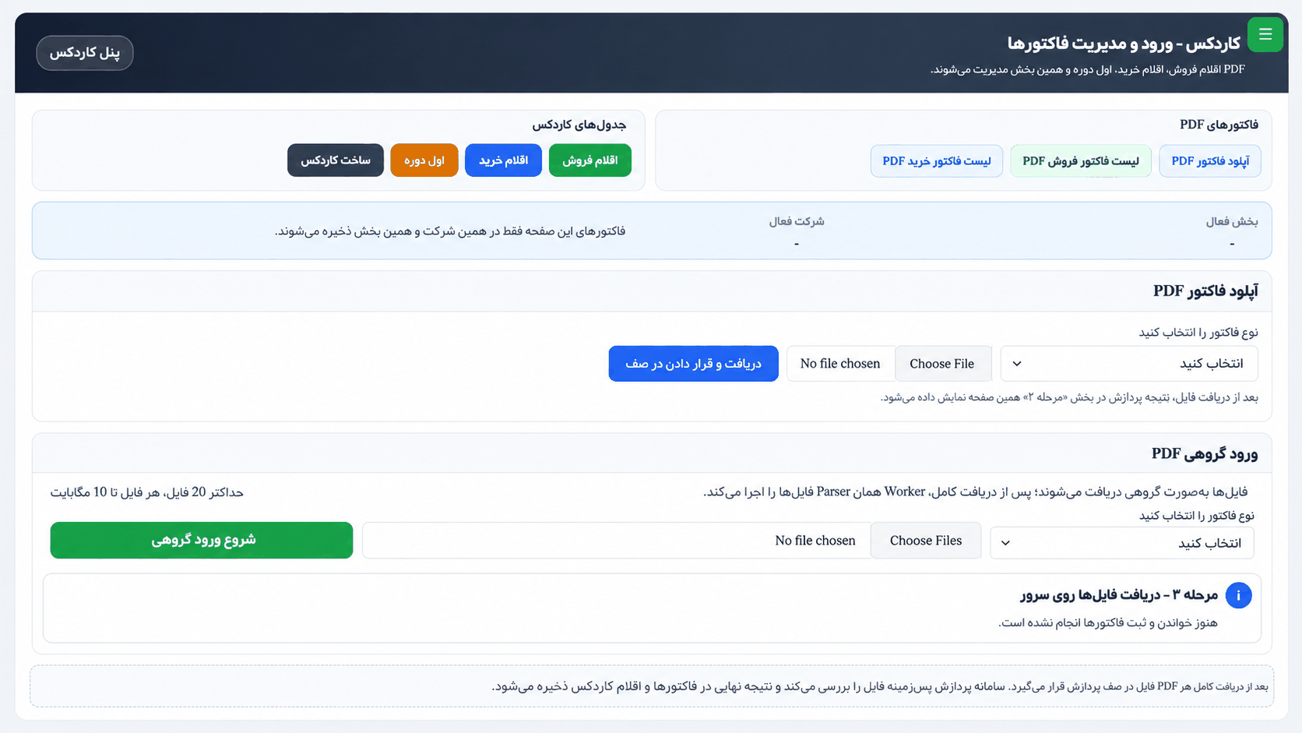This screenshot has width=1302, height=733.
Task: Click ساخت کاردکس button
Action: click(x=336, y=160)
